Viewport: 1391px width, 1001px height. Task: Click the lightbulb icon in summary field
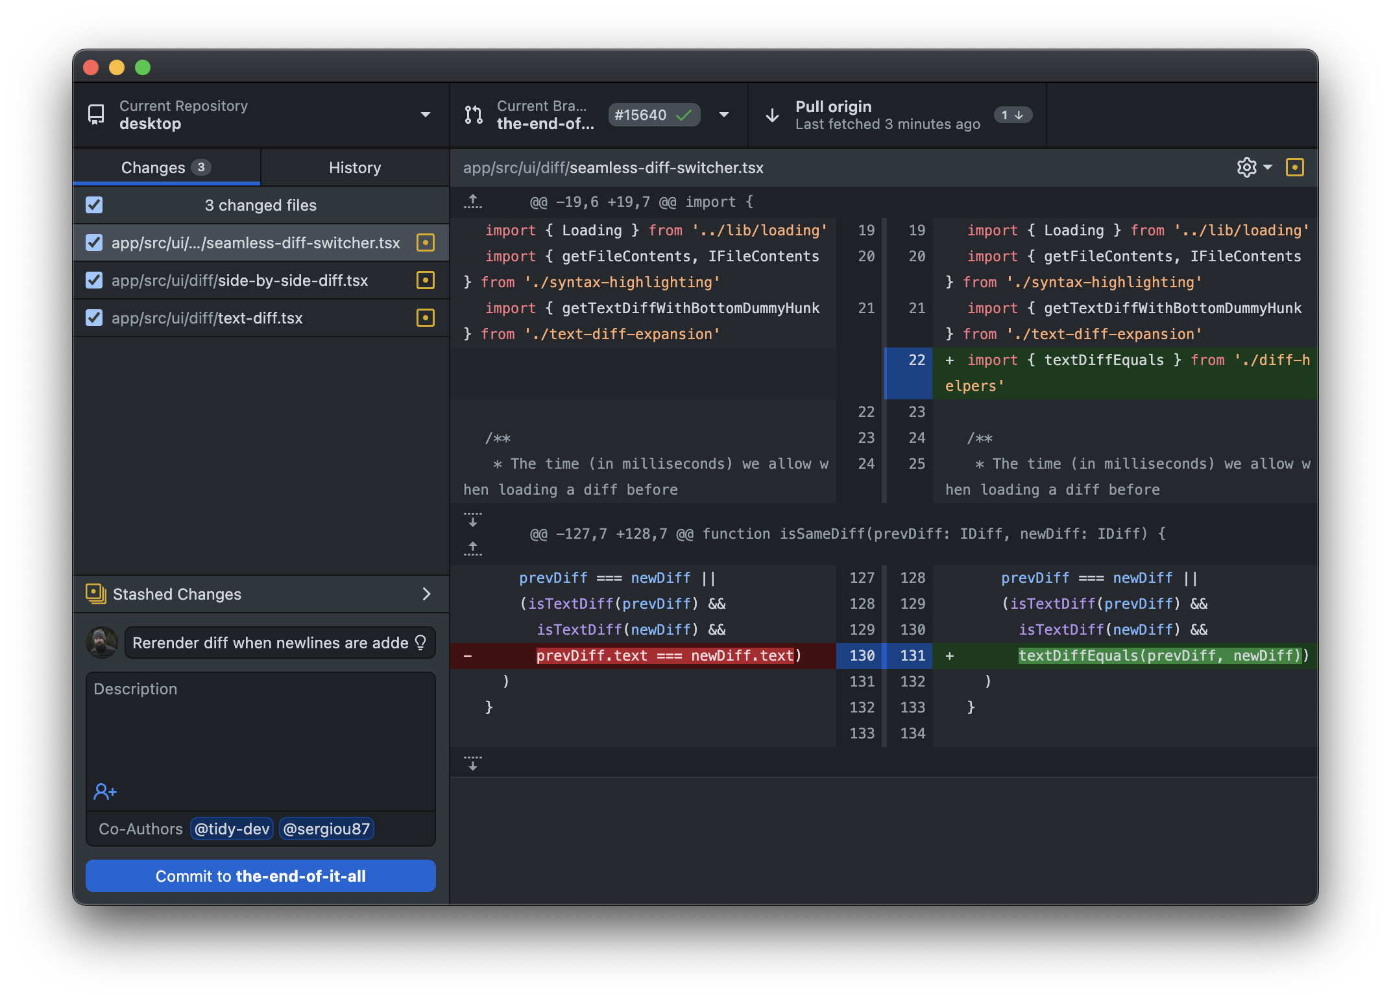click(x=420, y=642)
